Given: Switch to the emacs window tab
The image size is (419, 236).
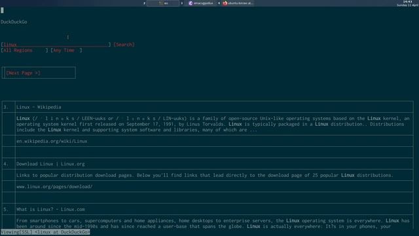Looking at the screenshot, I should tap(201, 3).
